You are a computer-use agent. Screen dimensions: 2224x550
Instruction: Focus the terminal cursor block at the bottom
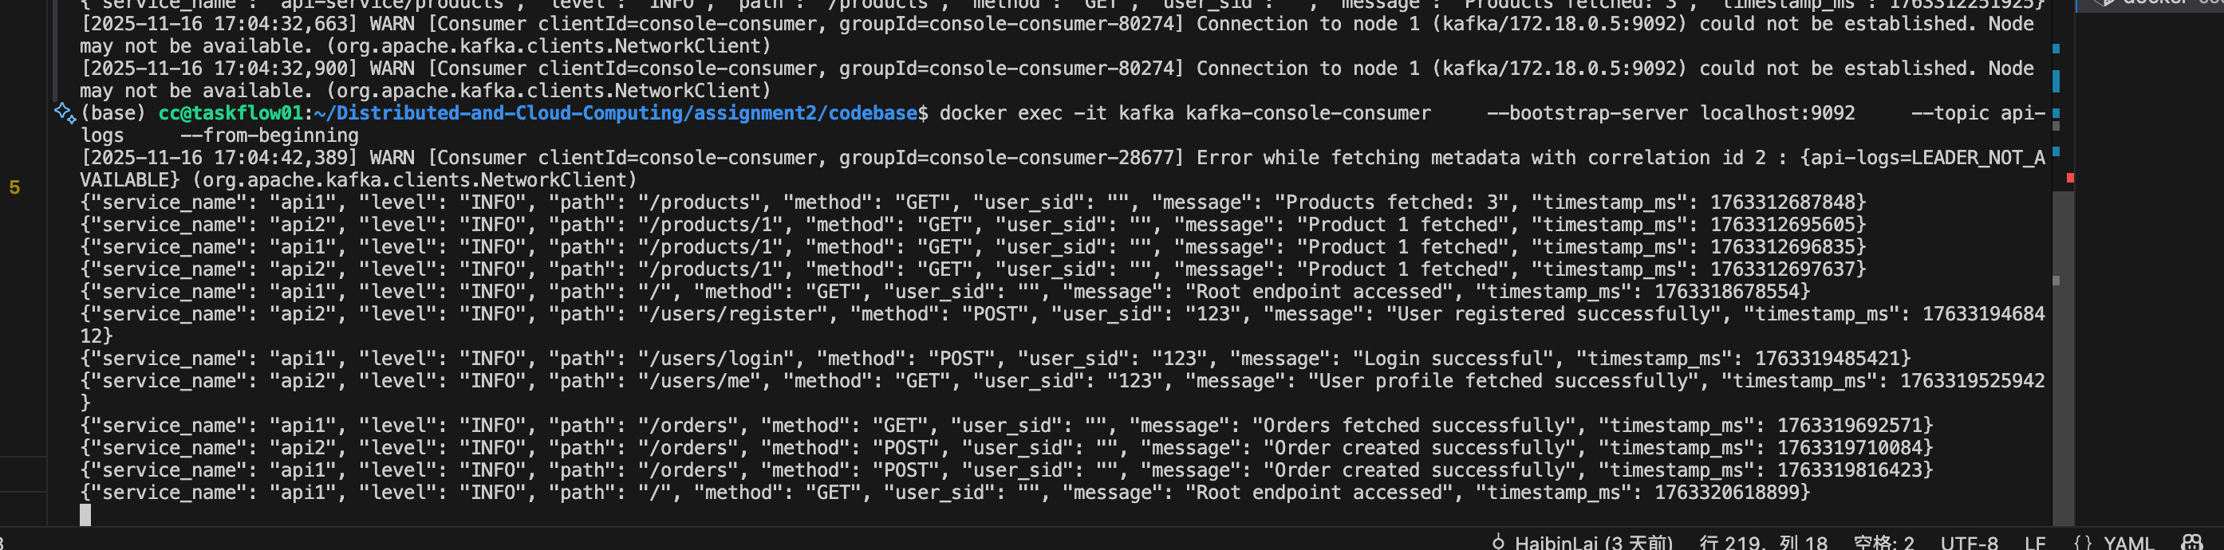coord(85,515)
